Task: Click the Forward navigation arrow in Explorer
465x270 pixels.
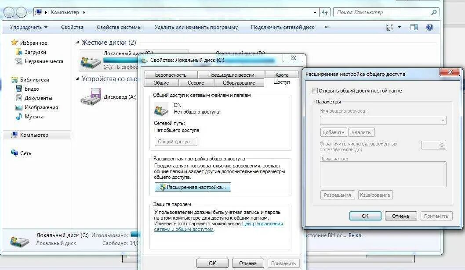Action: (21, 12)
